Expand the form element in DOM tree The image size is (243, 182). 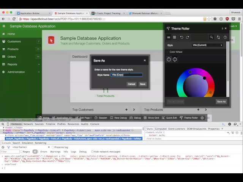6,135
